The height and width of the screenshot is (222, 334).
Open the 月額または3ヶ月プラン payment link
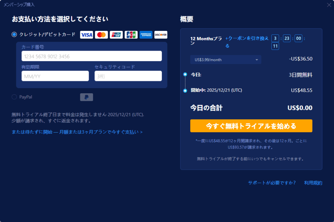click(77, 132)
